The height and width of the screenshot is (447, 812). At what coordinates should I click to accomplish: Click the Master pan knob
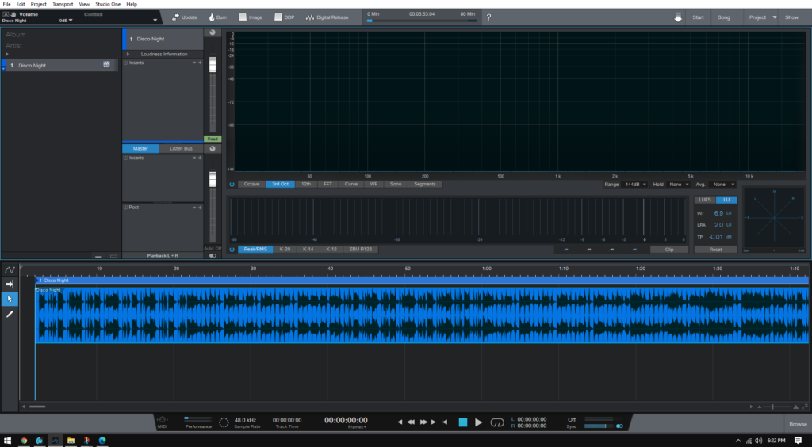[213, 149]
